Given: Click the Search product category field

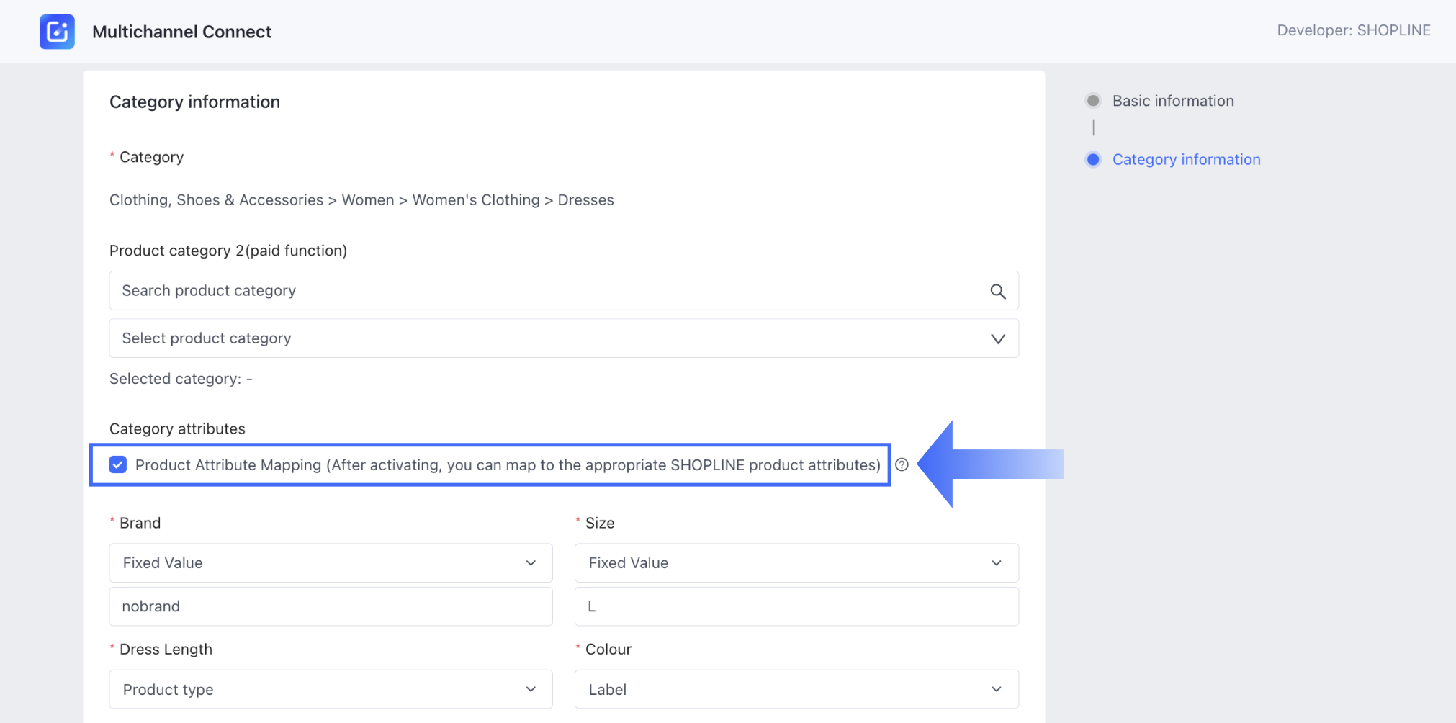Looking at the screenshot, I should [x=547, y=291].
